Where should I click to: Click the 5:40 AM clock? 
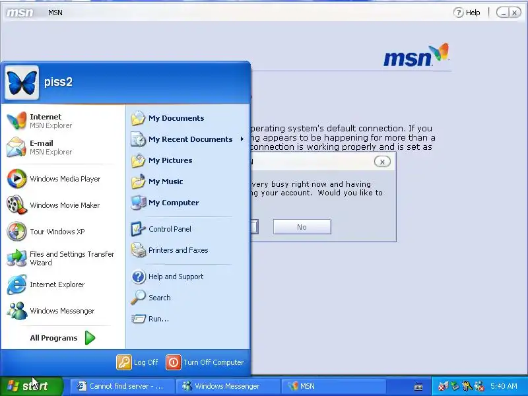pyautogui.click(x=504, y=386)
